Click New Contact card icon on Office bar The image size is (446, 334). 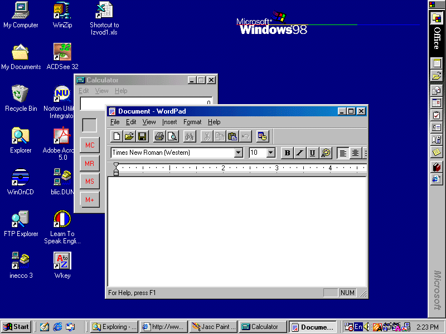click(x=437, y=127)
